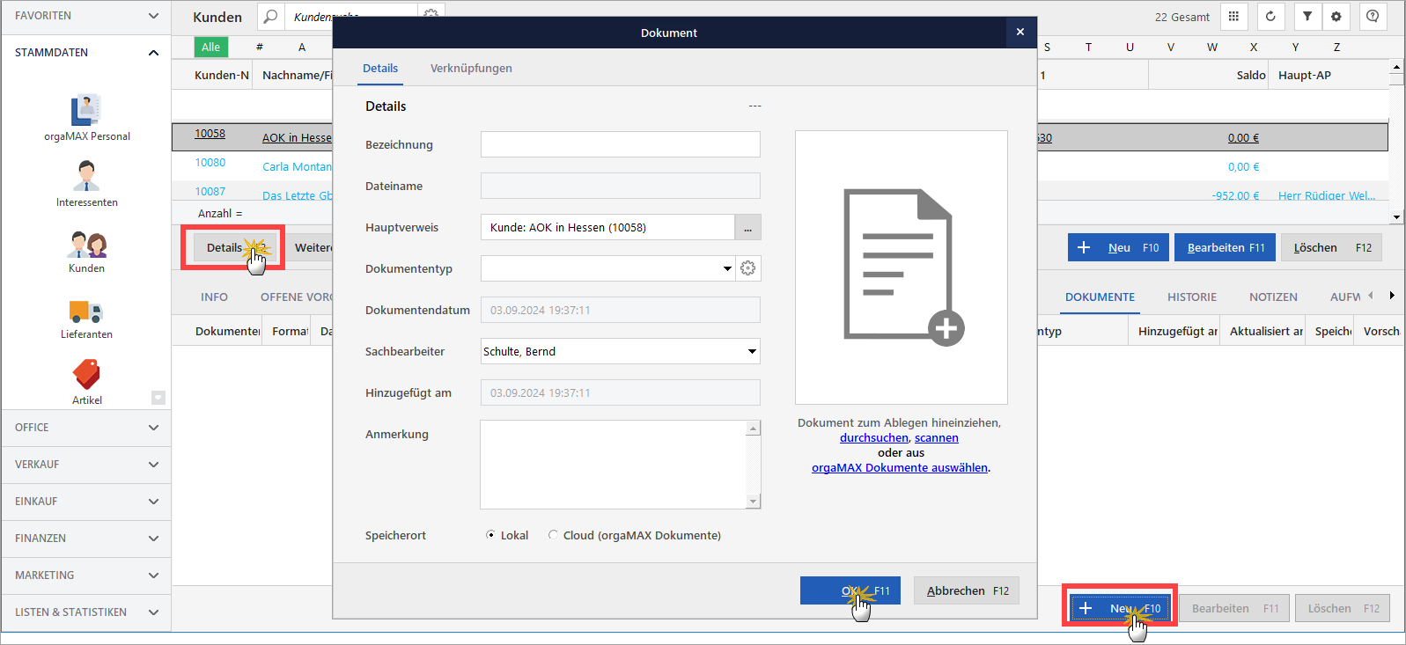Select Lokal storage option
This screenshot has height=645, width=1406.
[508, 535]
